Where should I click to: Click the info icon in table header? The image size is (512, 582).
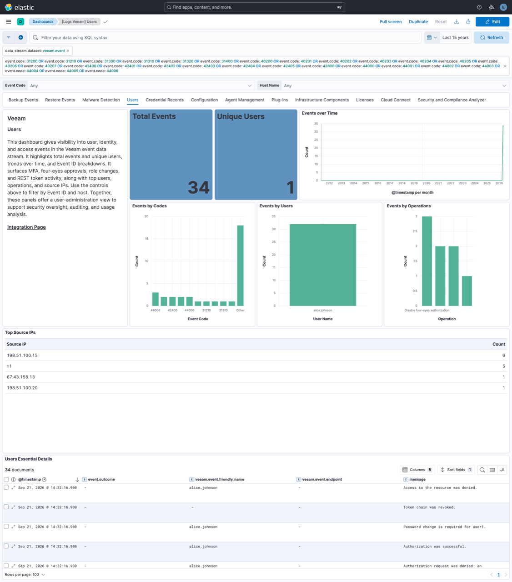pos(13,480)
